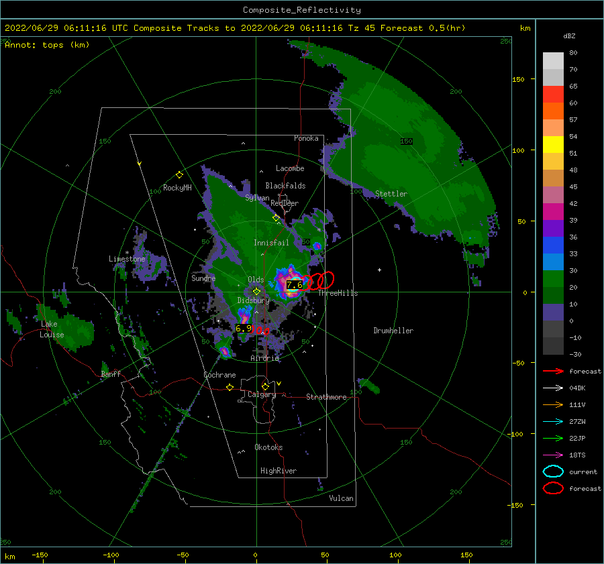
Task: Click the yellow diamond marker near RockyMH
Action: (179, 175)
